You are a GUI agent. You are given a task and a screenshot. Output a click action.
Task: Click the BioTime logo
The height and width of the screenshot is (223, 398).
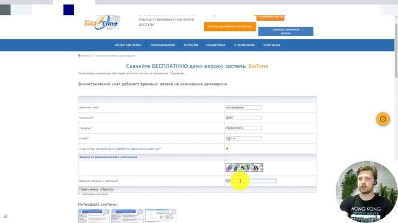[x=102, y=23]
